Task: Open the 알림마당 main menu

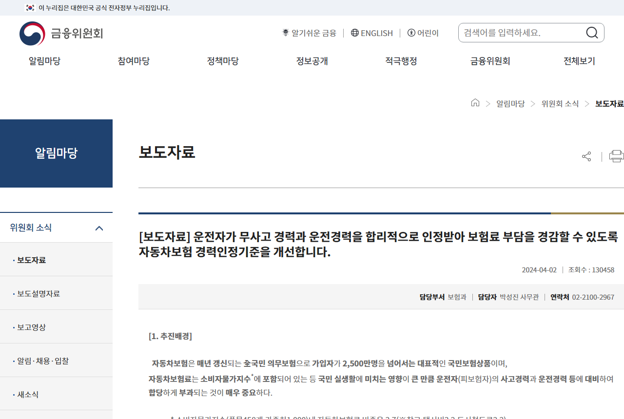Action: coord(44,61)
